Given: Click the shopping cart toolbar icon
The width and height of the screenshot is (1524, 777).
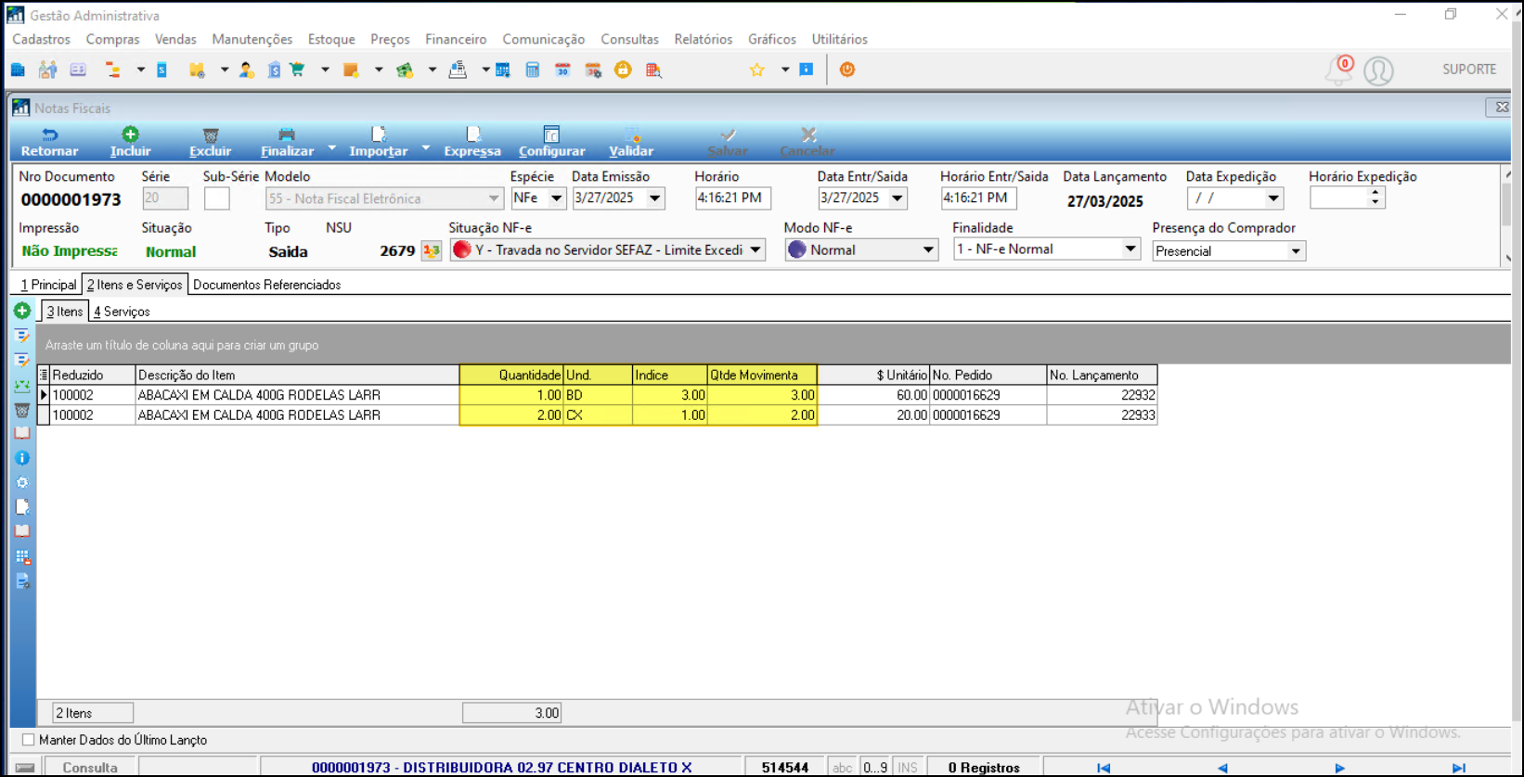Looking at the screenshot, I should [x=297, y=70].
